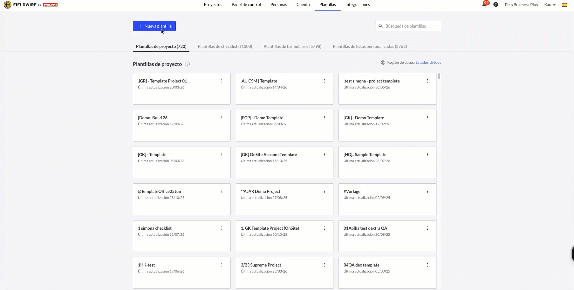The width and height of the screenshot is (574, 290).
Task: Open the help question mark icon
Action: [x=495, y=5]
